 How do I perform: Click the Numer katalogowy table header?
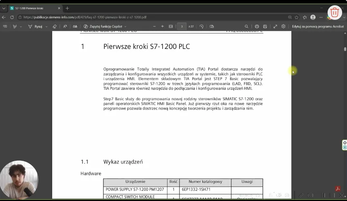[x=205, y=182]
